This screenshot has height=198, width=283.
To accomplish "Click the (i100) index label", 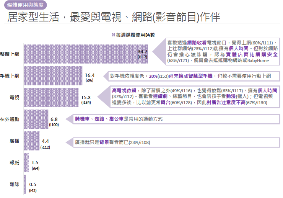I will (x=54, y=125).
